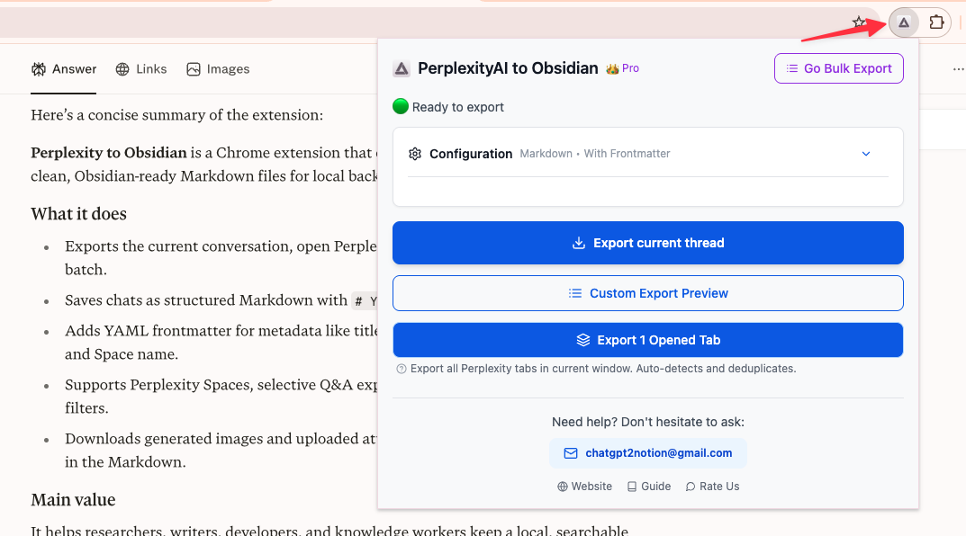This screenshot has height=536, width=966.
Task: Click the green Ready to export status indicator
Action: pos(401,106)
